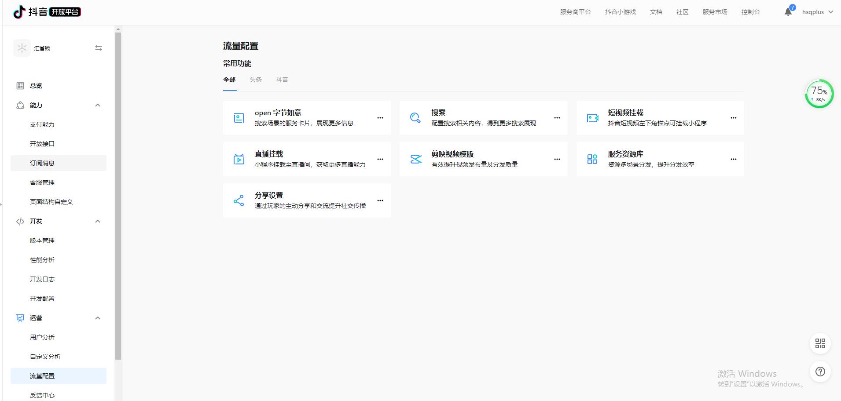Open more options for 直播挂载 card

(380, 159)
